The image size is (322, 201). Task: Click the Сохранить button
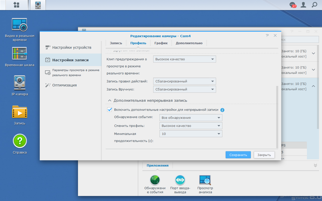click(x=238, y=155)
